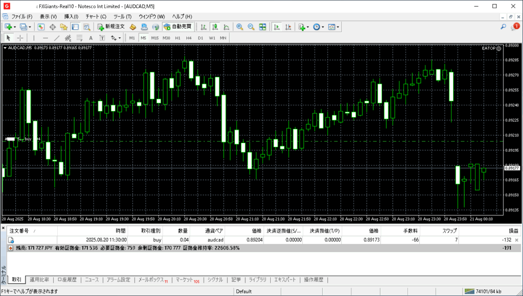The height and width of the screenshot is (296, 523).
Task: Click the 新規注文 new order button
Action: (x=110, y=27)
